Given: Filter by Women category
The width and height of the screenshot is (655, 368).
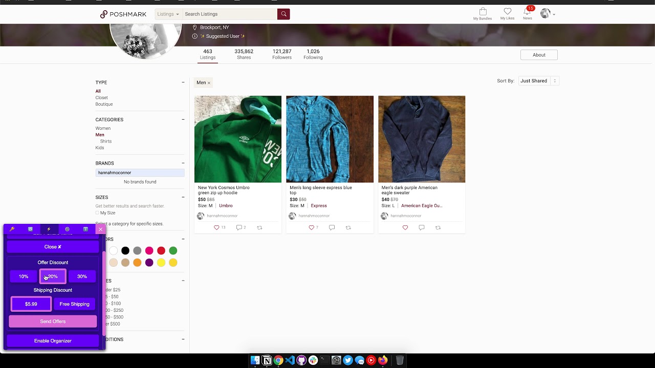Looking at the screenshot, I should tap(103, 128).
